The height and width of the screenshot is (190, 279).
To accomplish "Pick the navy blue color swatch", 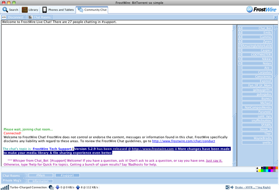I will point(264,168).
